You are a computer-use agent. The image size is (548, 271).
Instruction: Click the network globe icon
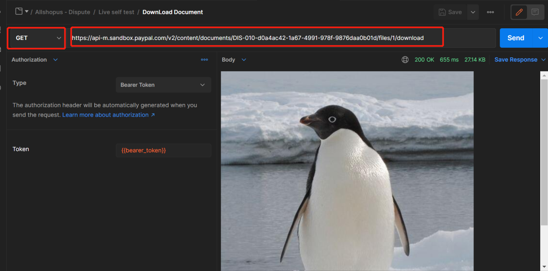pyautogui.click(x=405, y=60)
